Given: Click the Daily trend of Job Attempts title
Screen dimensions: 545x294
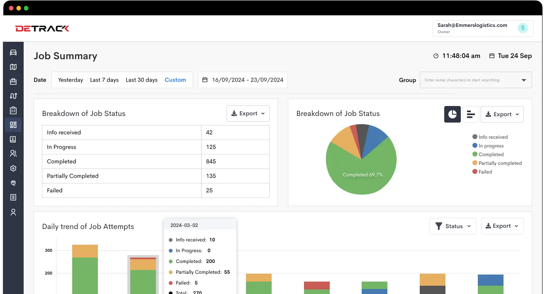Looking at the screenshot, I should point(88,227).
